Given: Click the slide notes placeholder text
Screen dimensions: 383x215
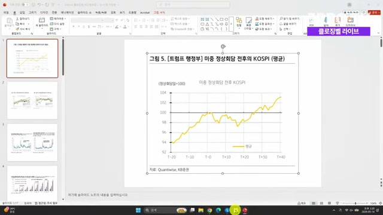Looking at the screenshot, I should [98, 195].
